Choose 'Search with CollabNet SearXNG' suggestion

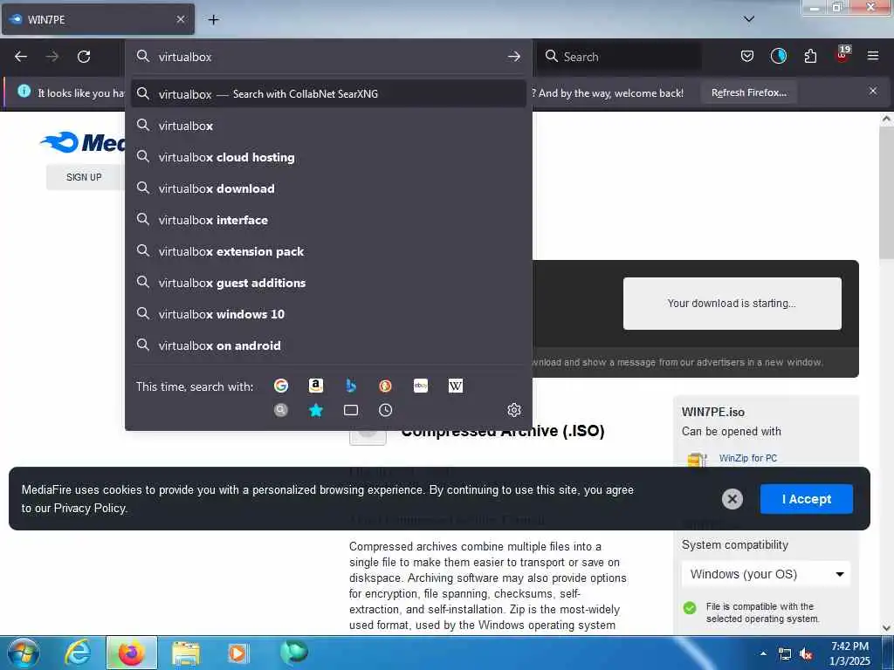pos(328,94)
